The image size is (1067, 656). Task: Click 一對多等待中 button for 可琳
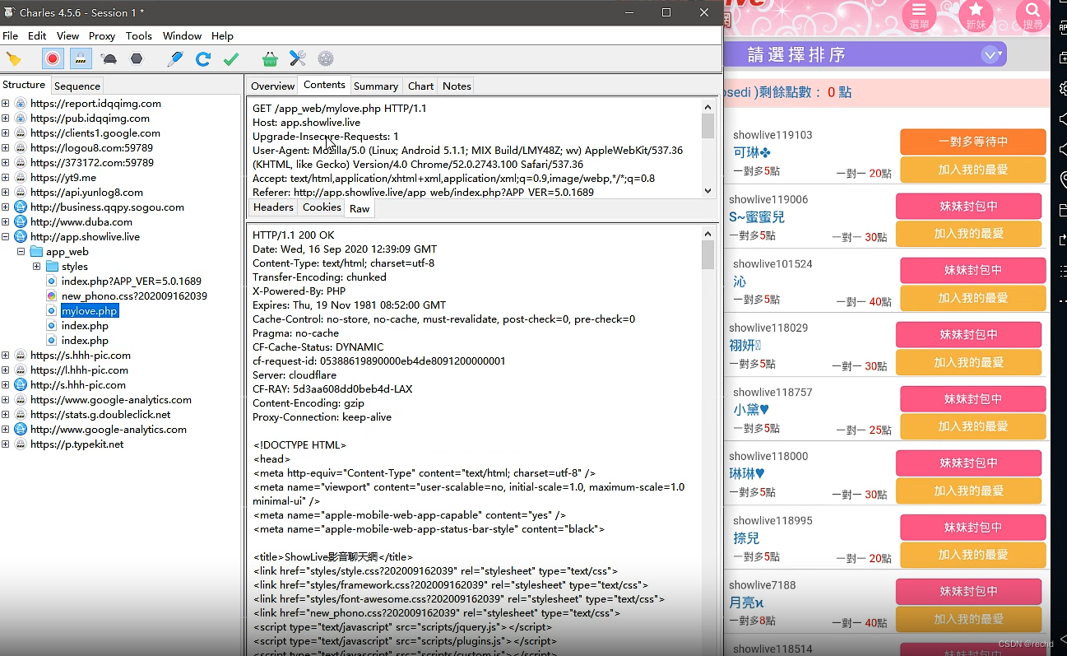(973, 142)
